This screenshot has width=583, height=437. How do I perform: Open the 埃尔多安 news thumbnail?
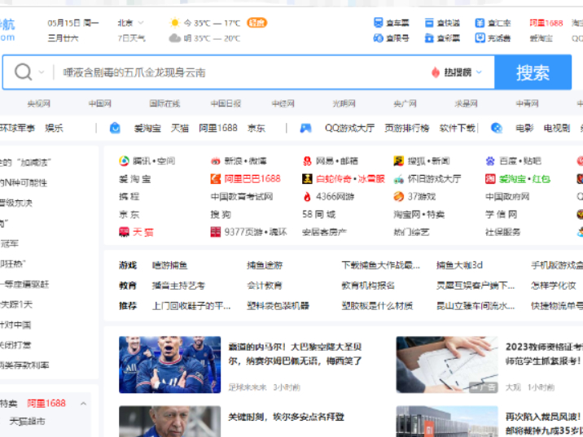[x=170, y=422]
